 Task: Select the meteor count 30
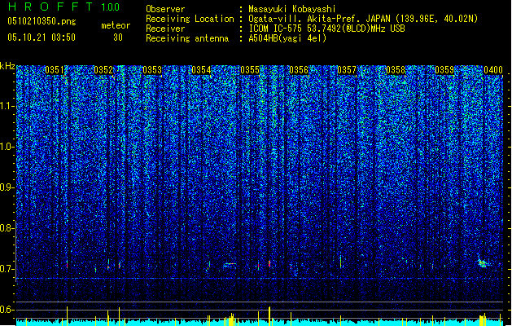(x=118, y=37)
